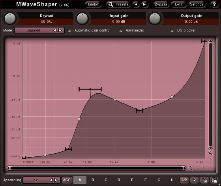Select the Dry/wet 50.0% value field
Screen dimensions: 221x186
tap(47, 22)
